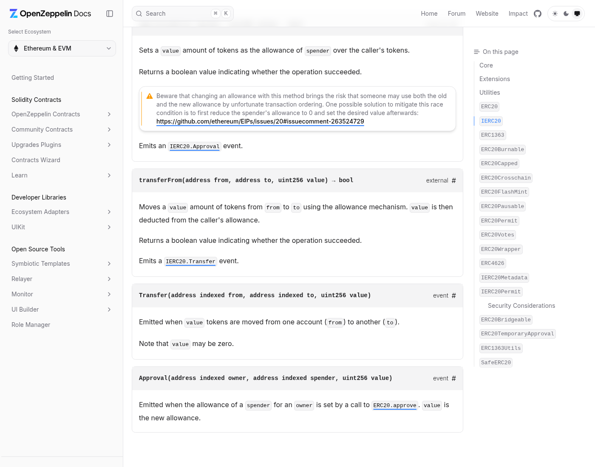
Task: Follow the ERC20.approve link
Action: [x=395, y=405]
